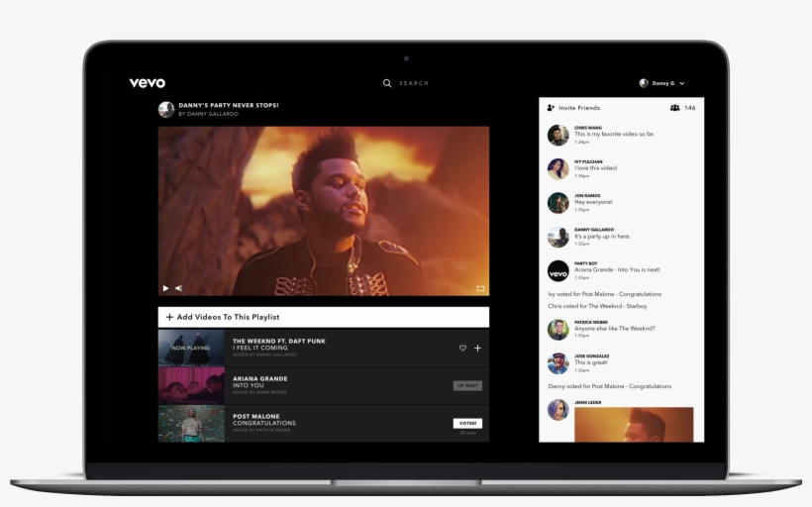Click THE WEEKND FT. DAFT PUNK title
Viewport: 812px width, 507px height.
(279, 341)
